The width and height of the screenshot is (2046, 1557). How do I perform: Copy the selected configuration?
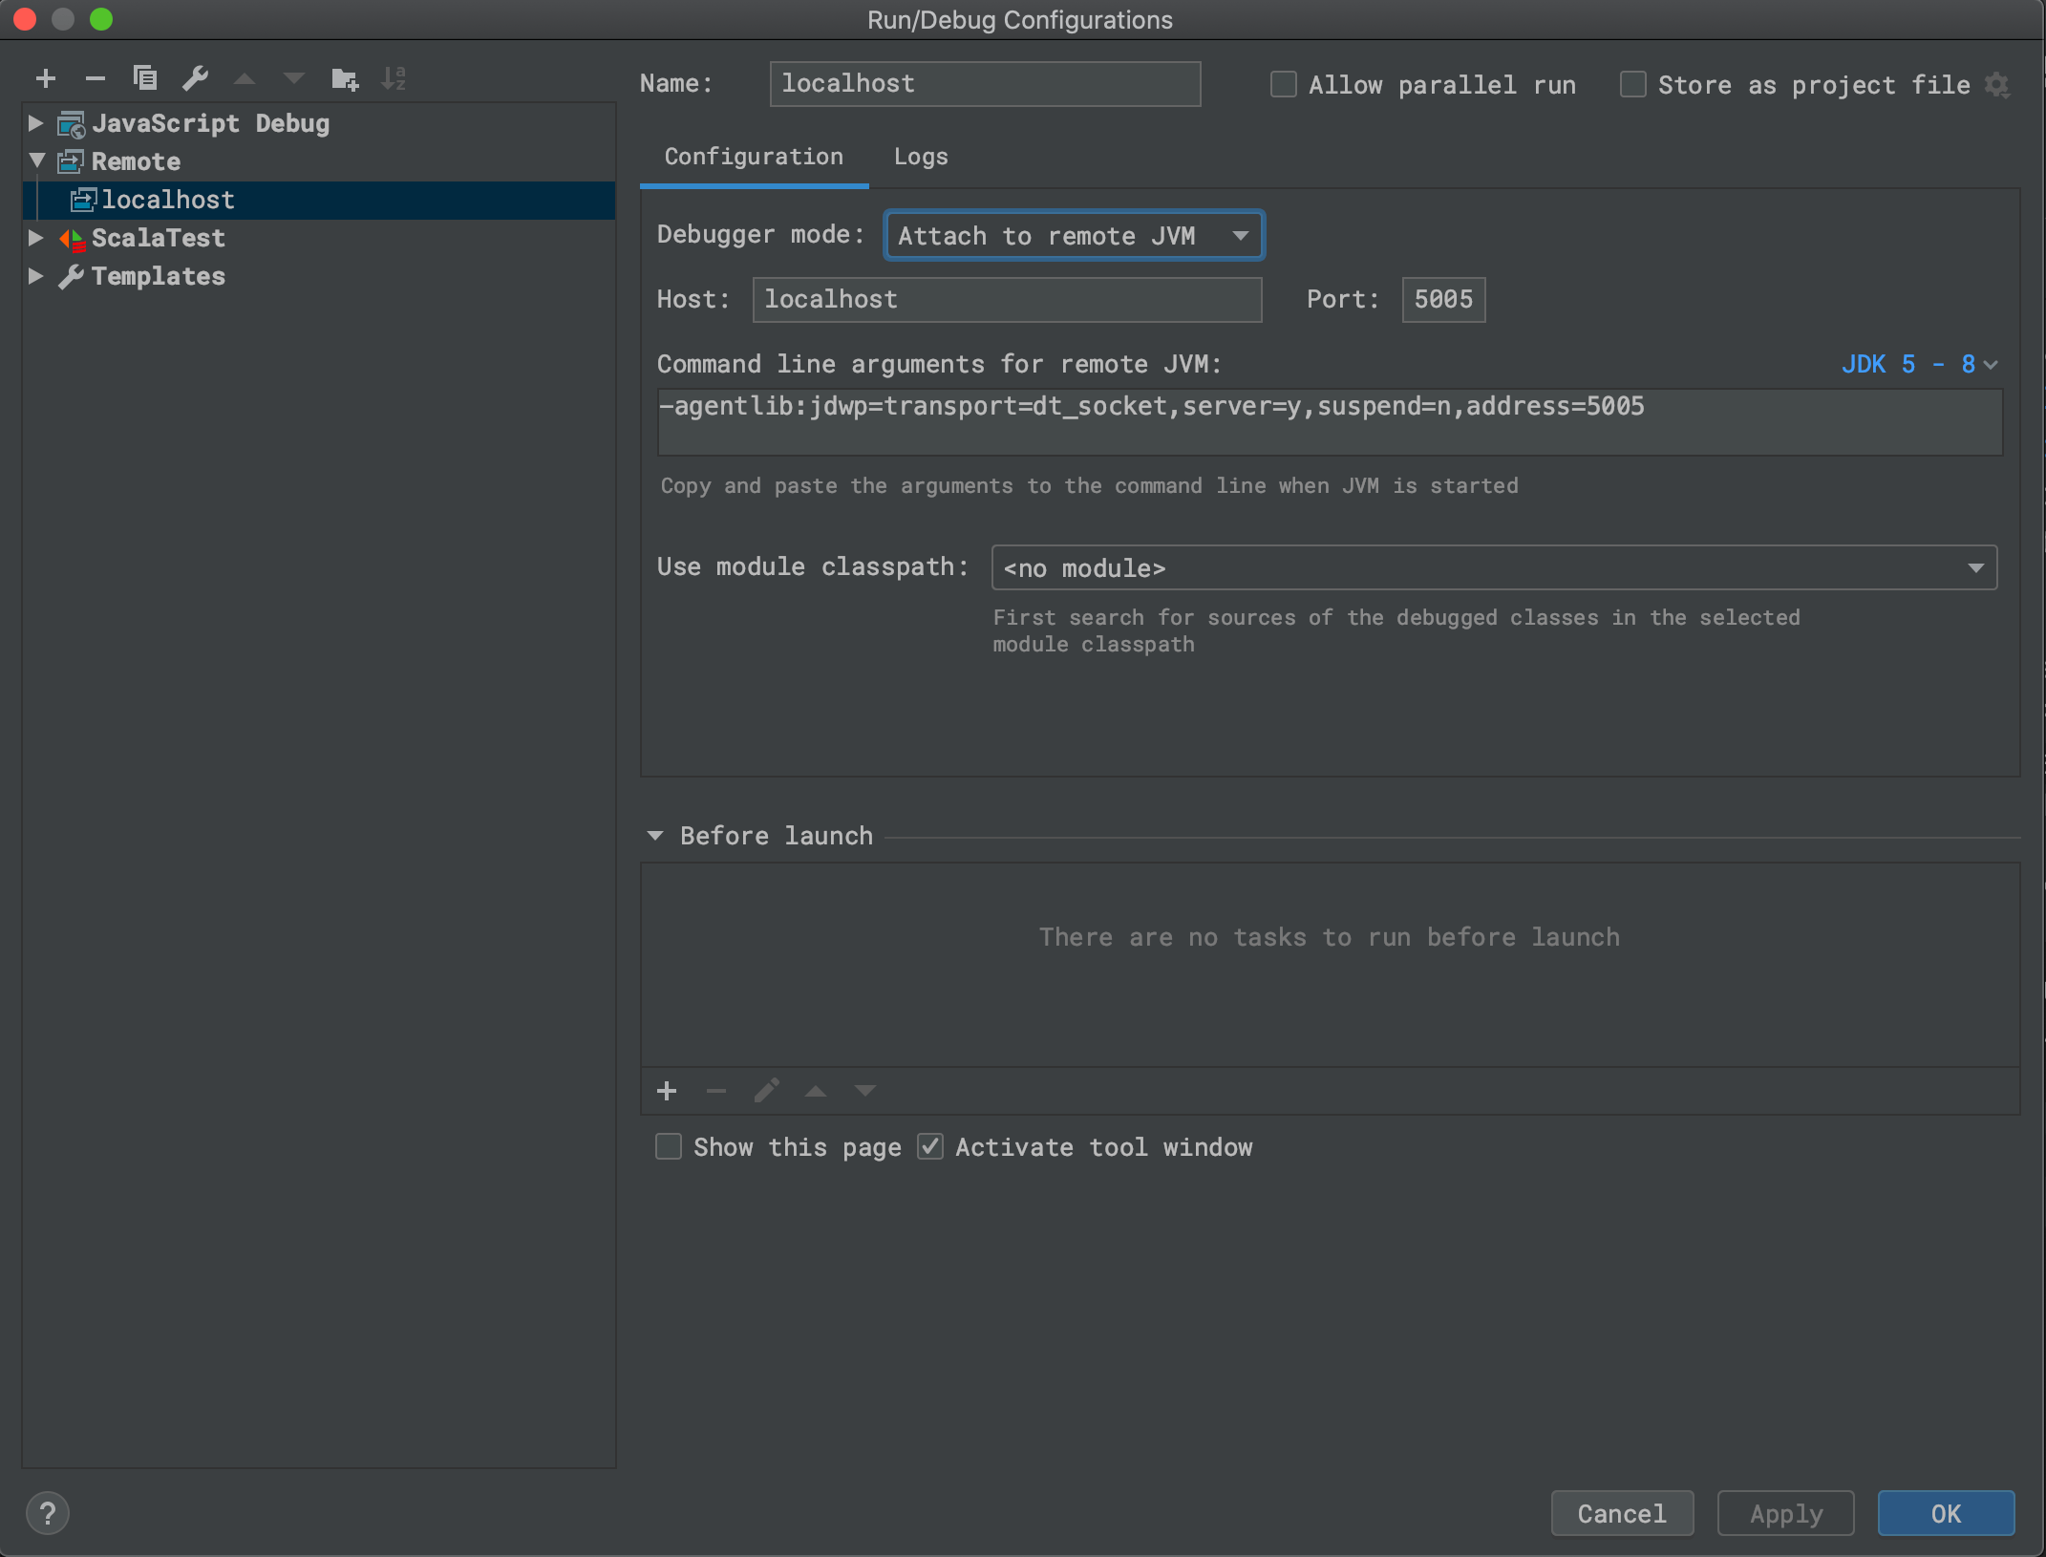[145, 78]
